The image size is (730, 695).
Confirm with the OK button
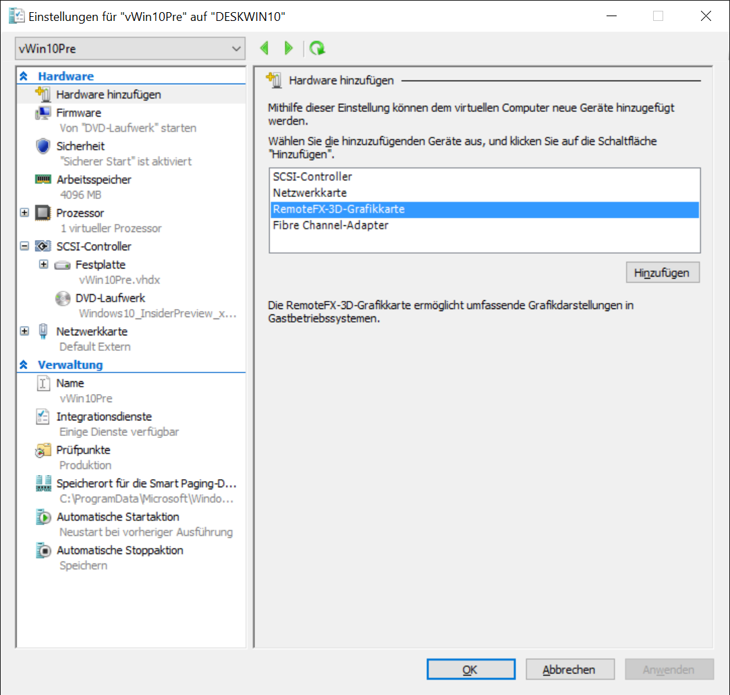(471, 669)
